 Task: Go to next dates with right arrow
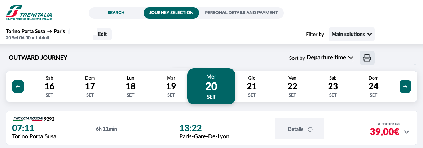tap(405, 86)
